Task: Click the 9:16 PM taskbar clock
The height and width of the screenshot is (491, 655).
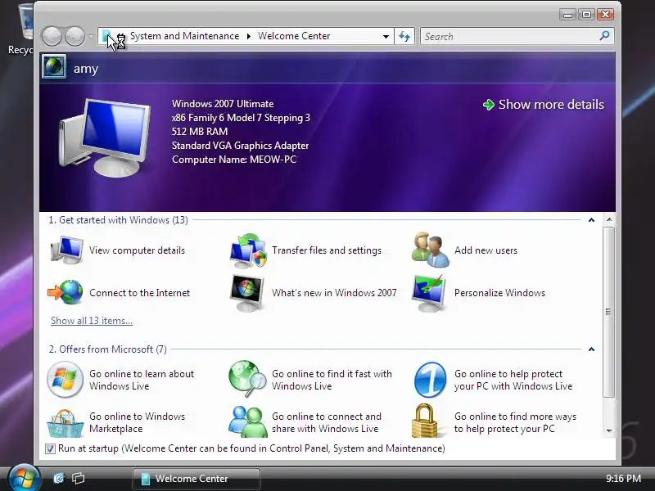Action: point(623,479)
